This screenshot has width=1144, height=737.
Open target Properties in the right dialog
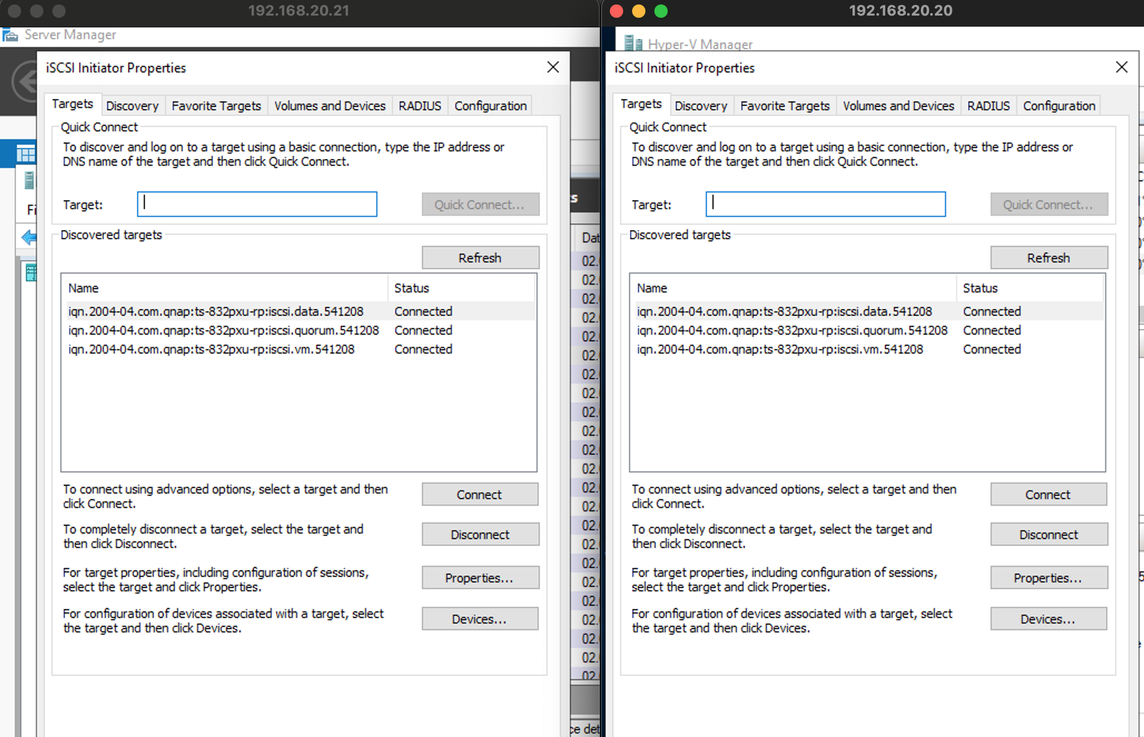(x=1049, y=577)
